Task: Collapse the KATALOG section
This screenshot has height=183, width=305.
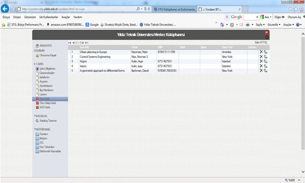Action: pos(35,116)
